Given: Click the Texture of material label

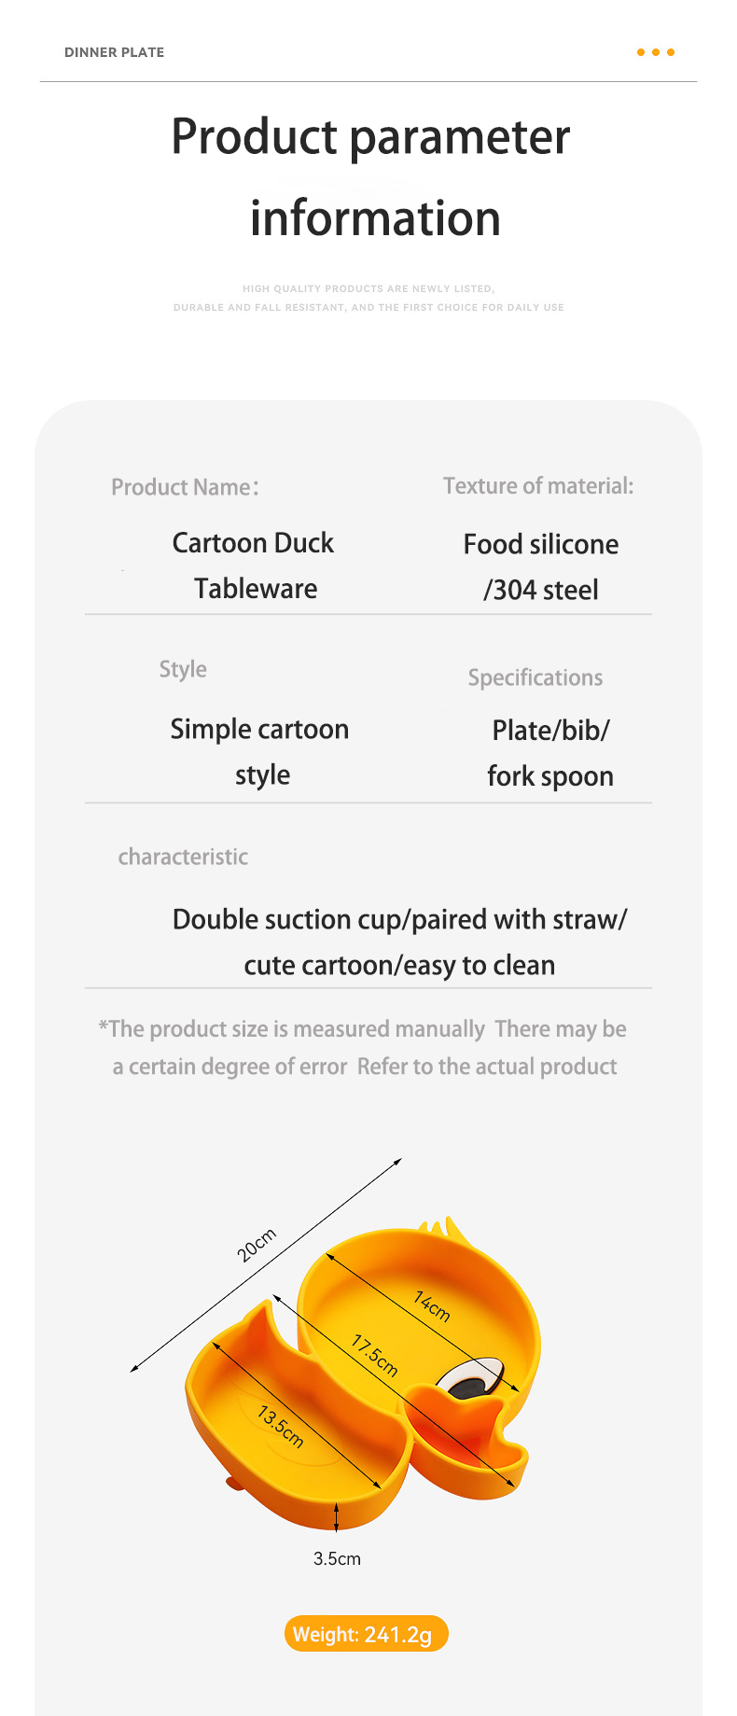Looking at the screenshot, I should (x=538, y=485).
